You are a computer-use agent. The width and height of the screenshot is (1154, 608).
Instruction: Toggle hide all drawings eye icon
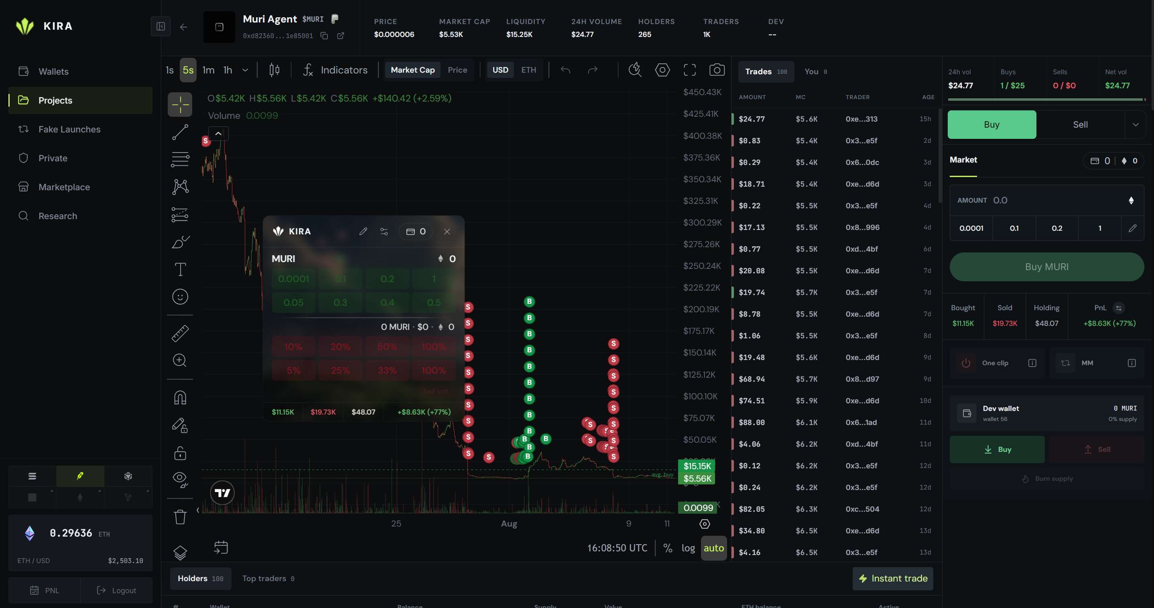tap(180, 480)
